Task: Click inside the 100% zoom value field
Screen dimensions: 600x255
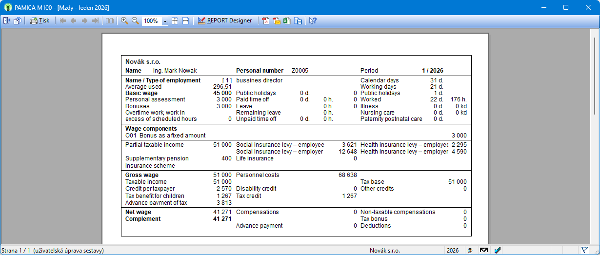Action: 151,21
